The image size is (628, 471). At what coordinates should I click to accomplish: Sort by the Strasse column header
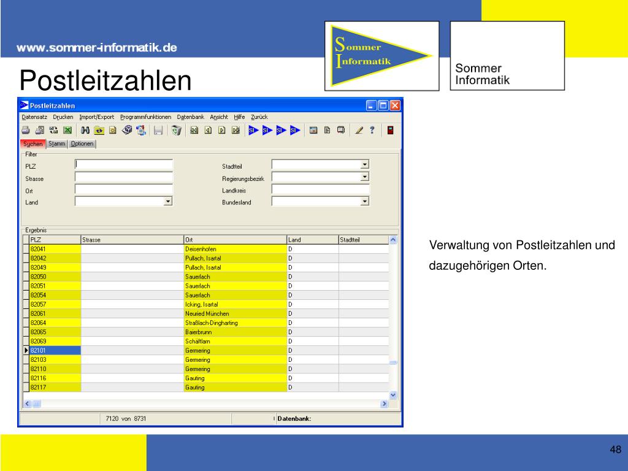[132, 240]
